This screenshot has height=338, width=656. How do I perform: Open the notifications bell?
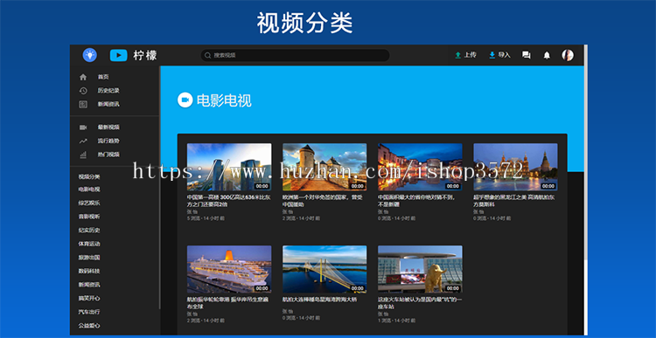[x=547, y=55]
